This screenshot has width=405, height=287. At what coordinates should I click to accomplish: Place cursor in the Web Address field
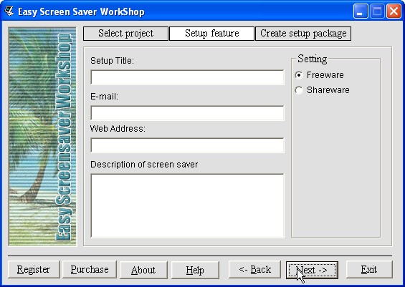pyautogui.click(x=187, y=145)
